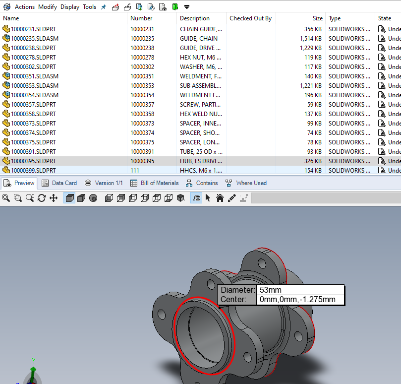Select file 10000358.SLDPRT
Screen dimensions: 401x384
(33, 114)
